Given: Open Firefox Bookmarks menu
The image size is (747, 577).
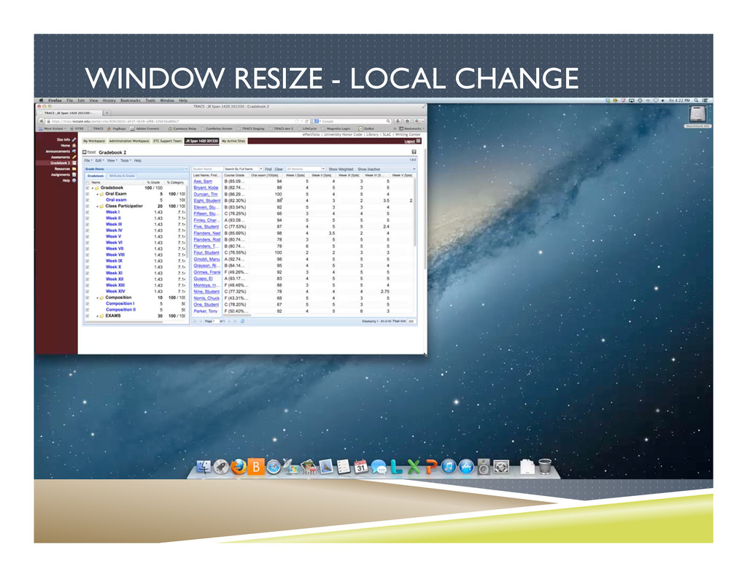Looking at the screenshot, I should tap(131, 101).
